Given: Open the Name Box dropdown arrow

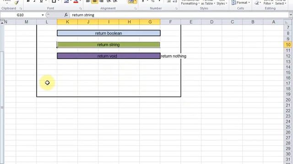Looking at the screenshot, I should 43,15.
